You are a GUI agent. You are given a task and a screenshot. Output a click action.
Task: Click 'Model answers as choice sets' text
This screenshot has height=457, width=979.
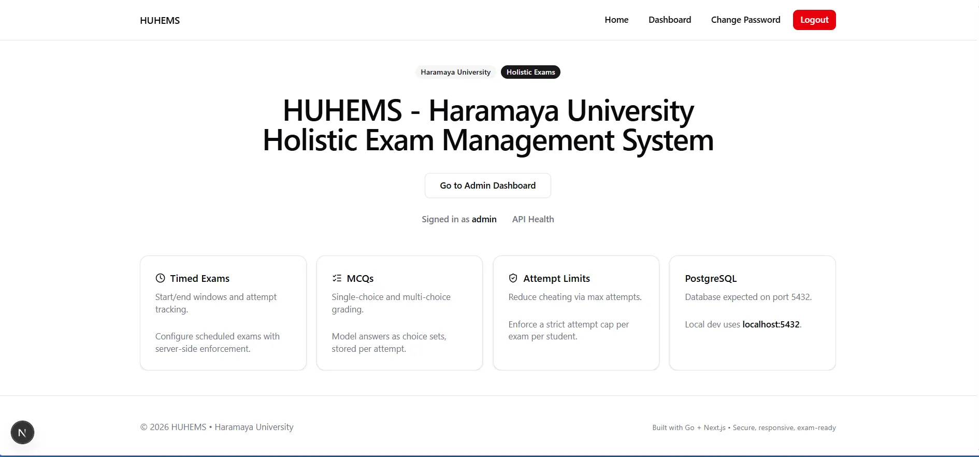tap(388, 336)
